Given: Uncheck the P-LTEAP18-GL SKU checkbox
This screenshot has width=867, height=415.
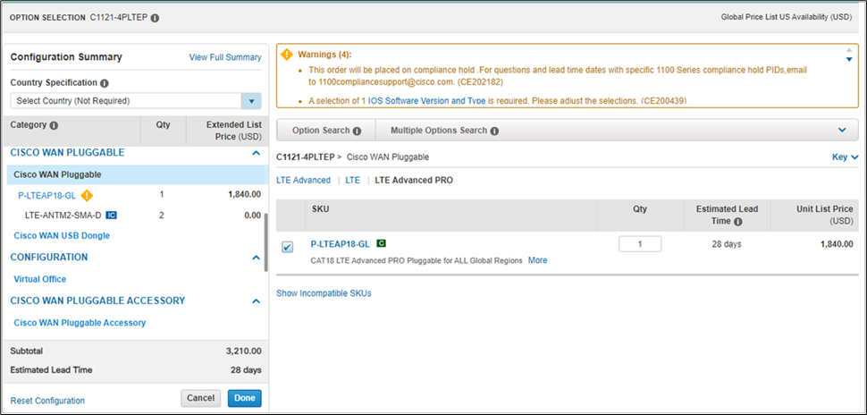Looking at the screenshot, I should [x=288, y=247].
